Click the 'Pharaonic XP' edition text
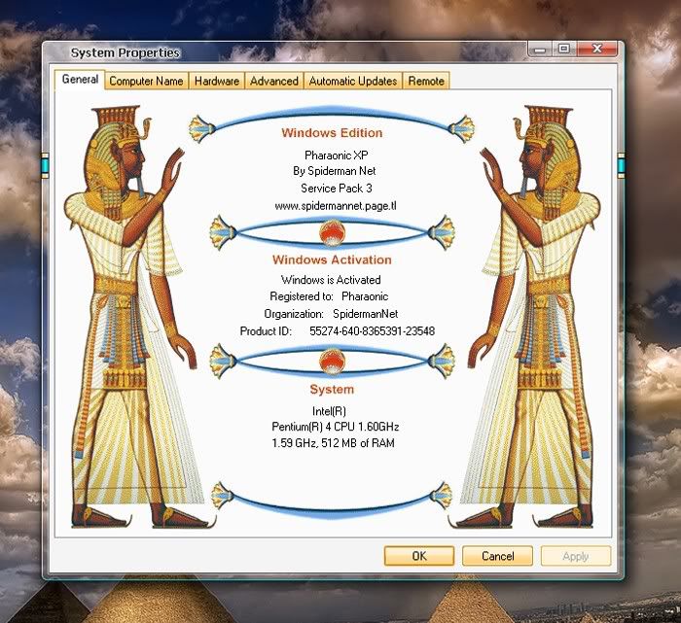Screen dimensions: 681x623 tap(337, 156)
